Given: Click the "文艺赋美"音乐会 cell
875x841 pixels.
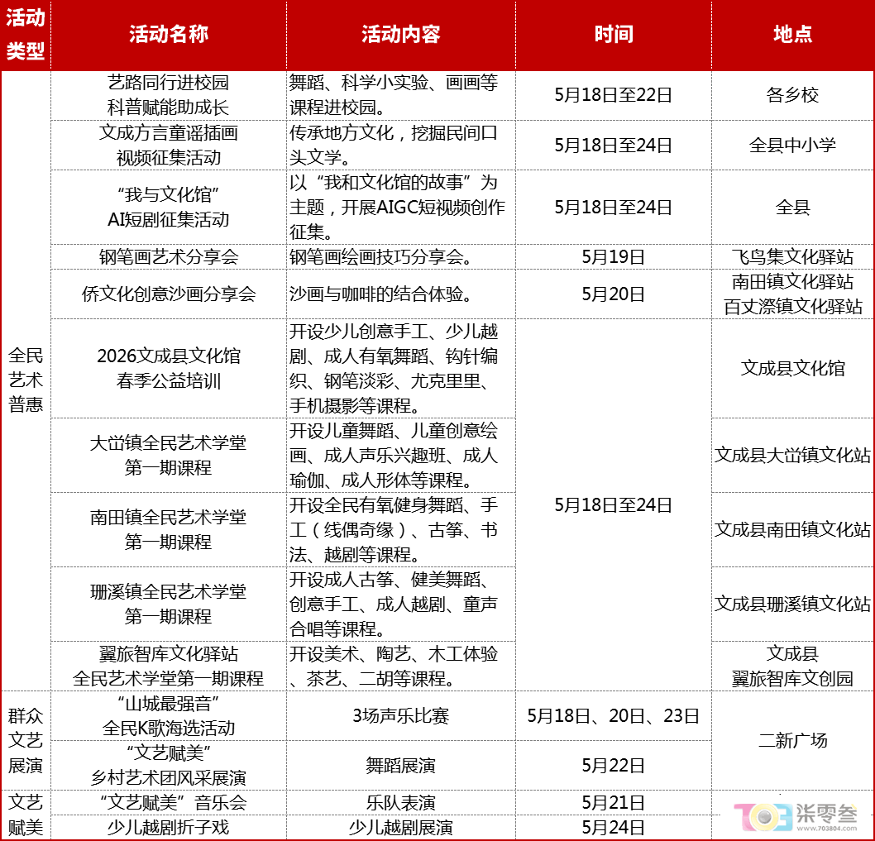Looking at the screenshot, I should click(169, 802).
